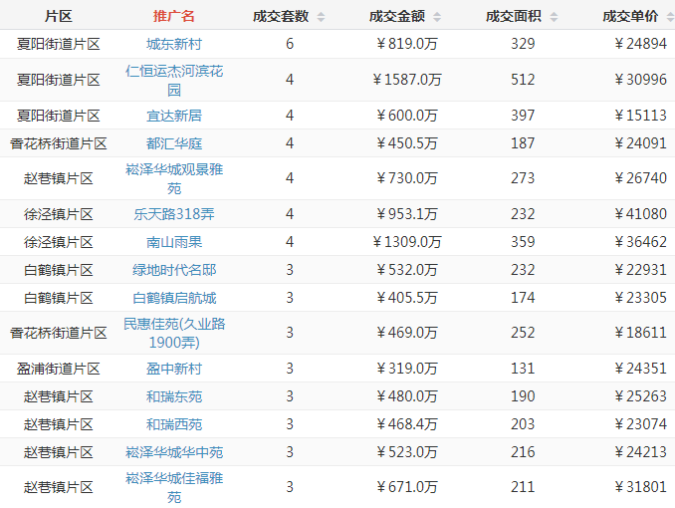The image size is (675, 508).
Task: Open the 绿地时代名邸 link
Action: pos(174,270)
